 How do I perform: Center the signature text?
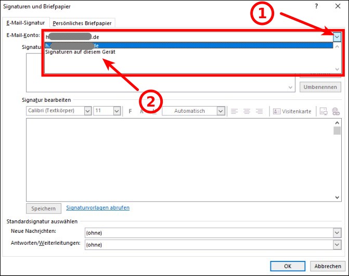click(247, 111)
